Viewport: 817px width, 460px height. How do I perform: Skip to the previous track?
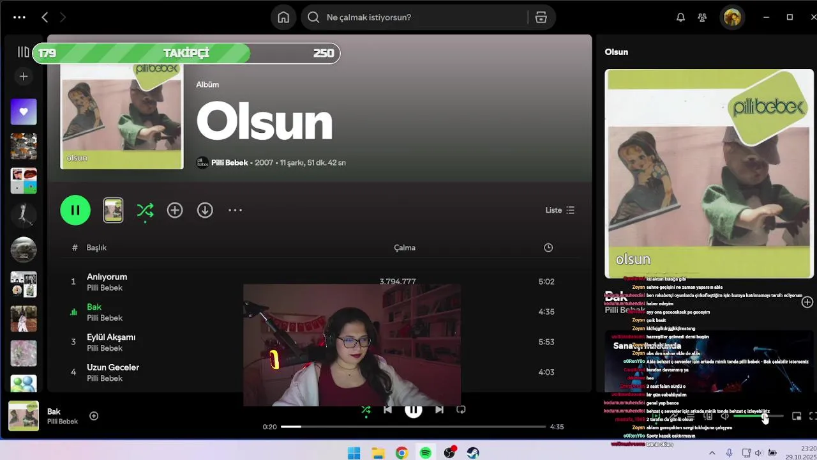pyautogui.click(x=387, y=410)
